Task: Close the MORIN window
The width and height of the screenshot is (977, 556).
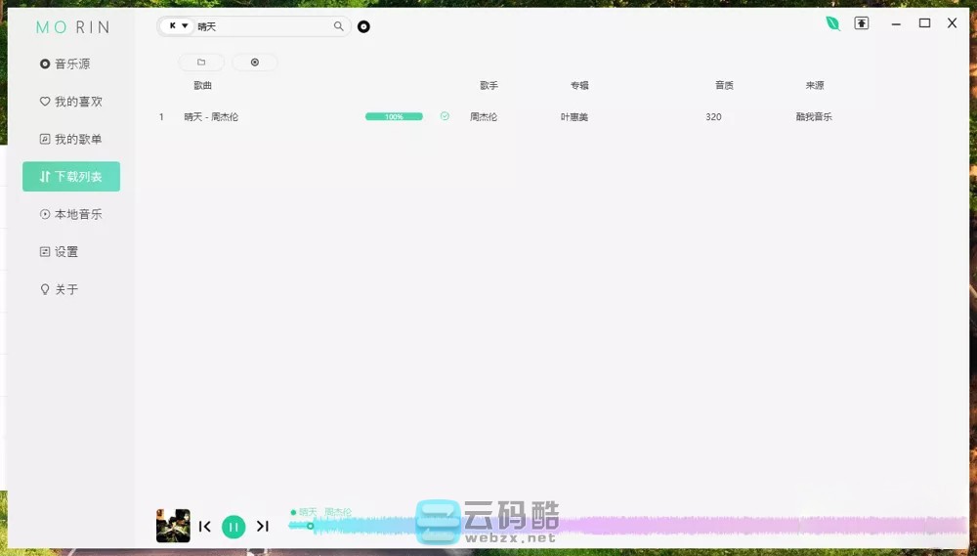Action: [952, 23]
